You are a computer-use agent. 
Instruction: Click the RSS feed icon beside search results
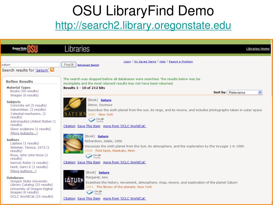(x=52, y=70)
